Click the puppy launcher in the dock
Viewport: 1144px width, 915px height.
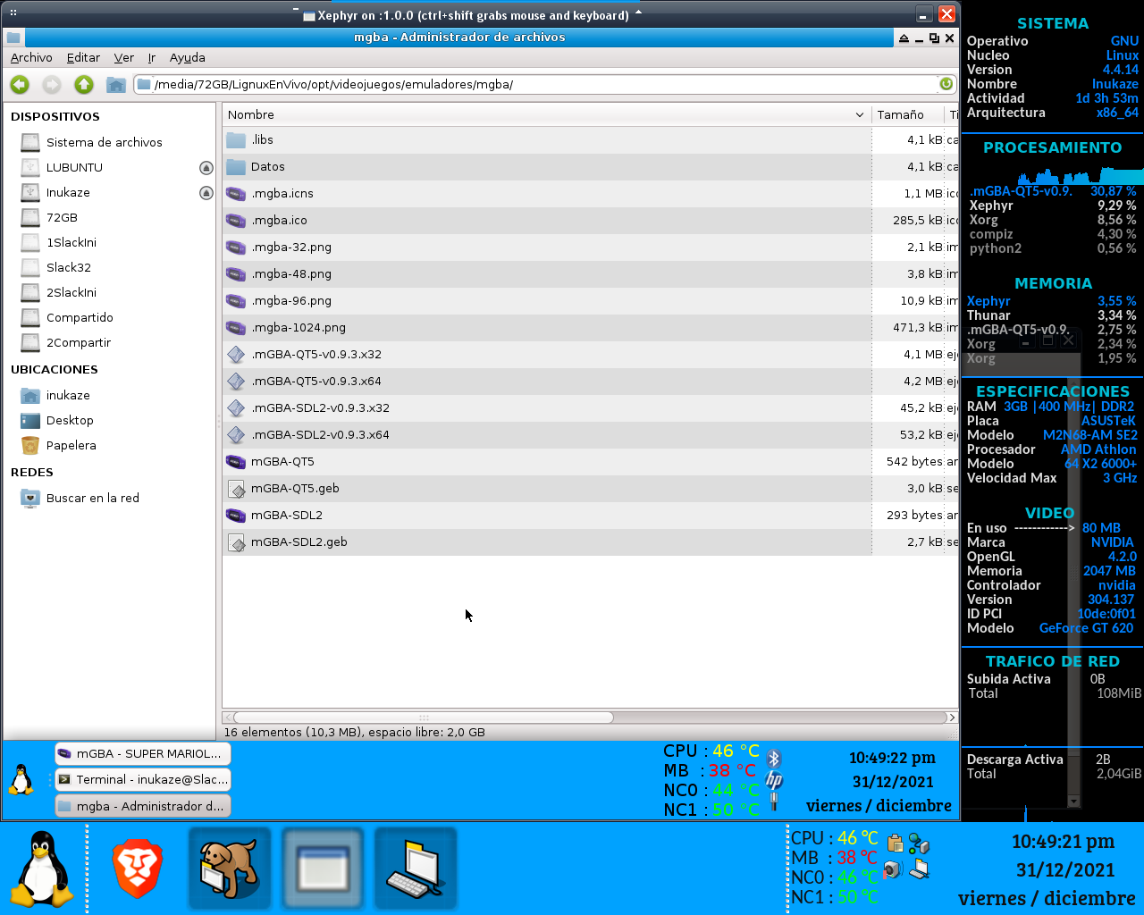click(230, 867)
